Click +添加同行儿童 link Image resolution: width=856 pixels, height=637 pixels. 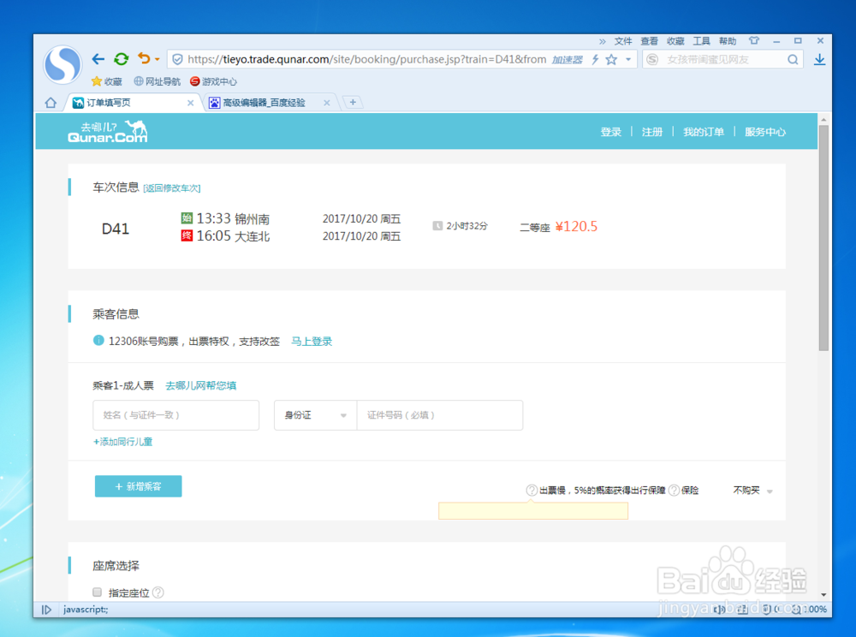(x=122, y=442)
